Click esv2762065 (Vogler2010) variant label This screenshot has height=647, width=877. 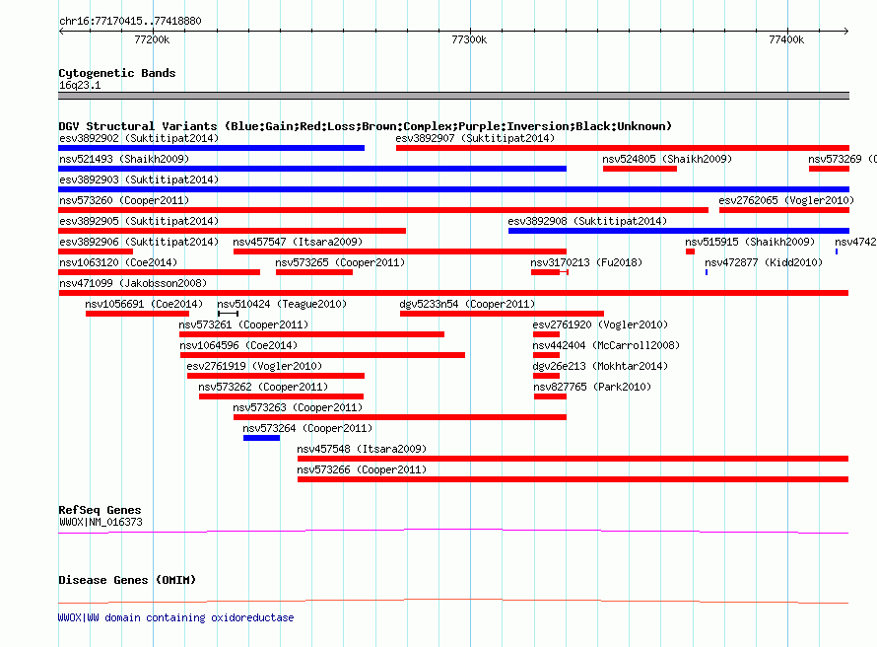pos(785,200)
